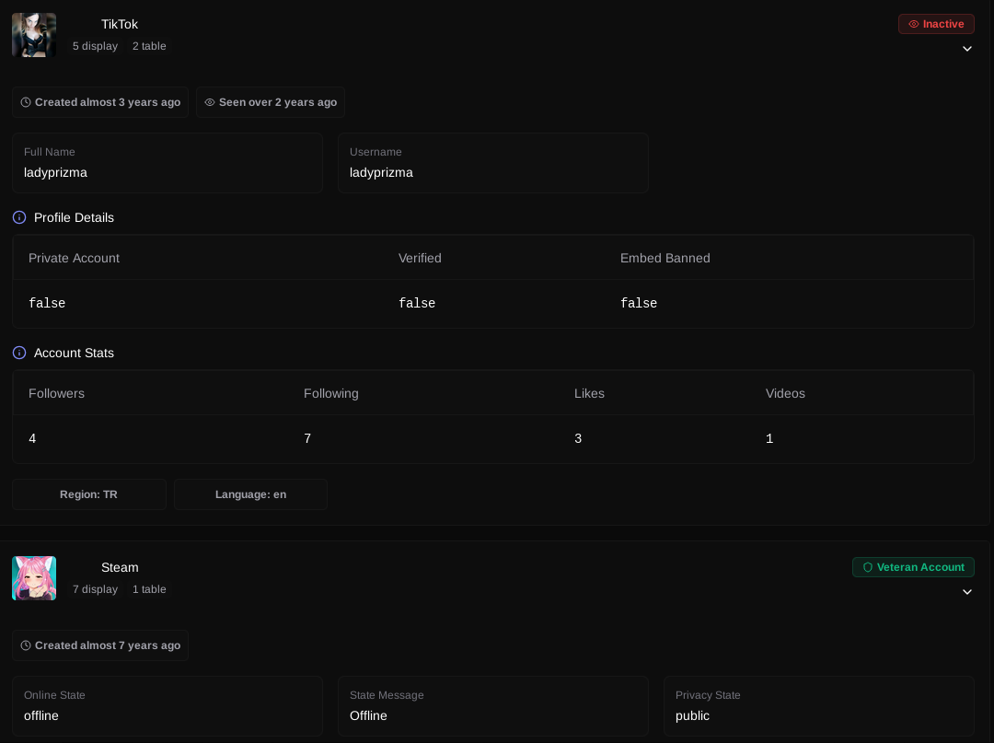Click clock icon beside Created almost 3 years ago
The height and width of the screenshot is (743, 994).
26,102
